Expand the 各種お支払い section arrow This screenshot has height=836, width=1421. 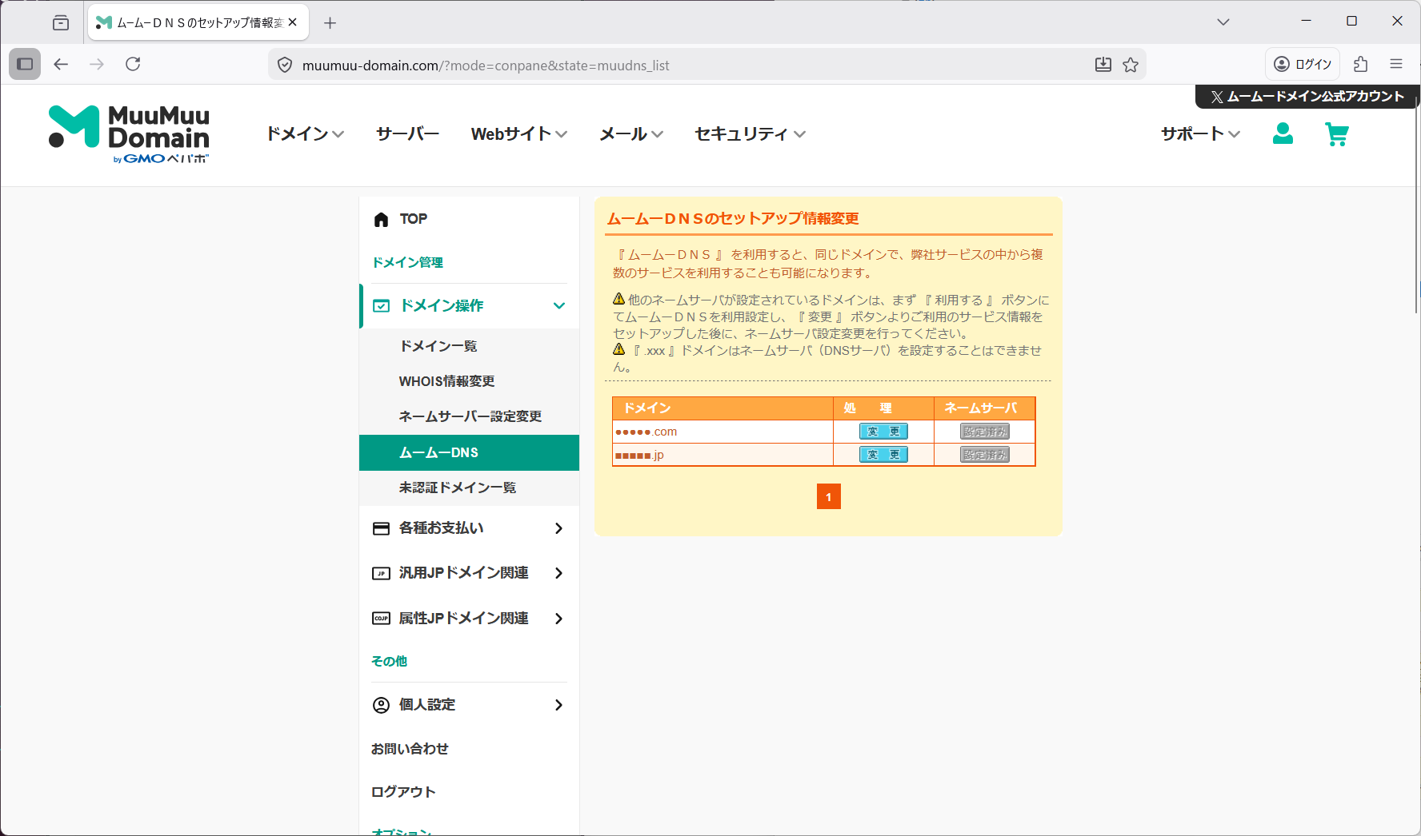click(558, 528)
